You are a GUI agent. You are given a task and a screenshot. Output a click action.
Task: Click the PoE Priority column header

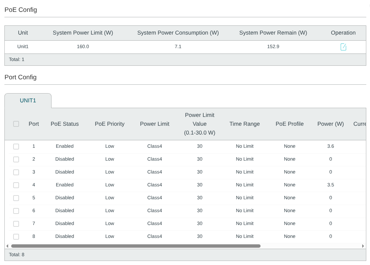point(109,124)
